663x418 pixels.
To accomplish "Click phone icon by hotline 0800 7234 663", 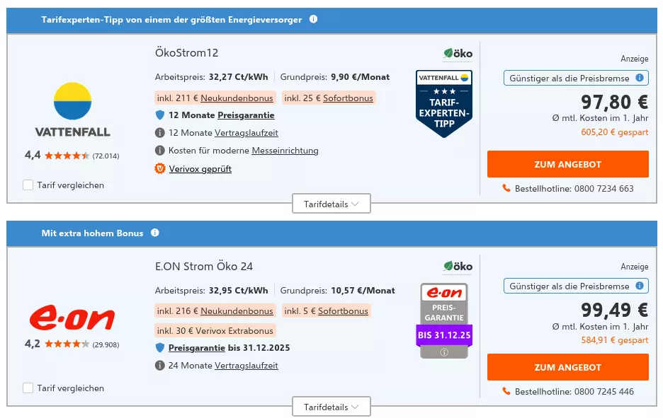I will click(x=506, y=188).
